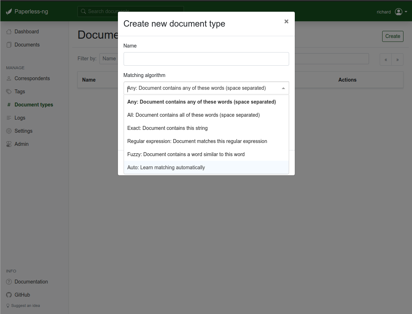This screenshot has width=412, height=314.
Task: Click the Correspondents person icon
Action: (9, 78)
